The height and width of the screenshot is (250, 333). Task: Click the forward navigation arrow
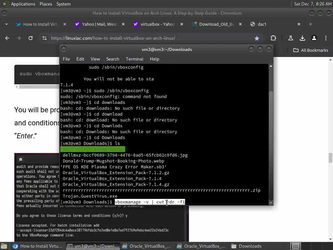(19, 38)
